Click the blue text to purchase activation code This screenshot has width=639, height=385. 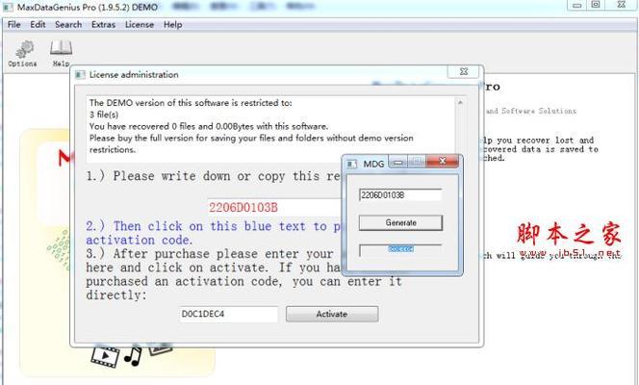pos(214,233)
